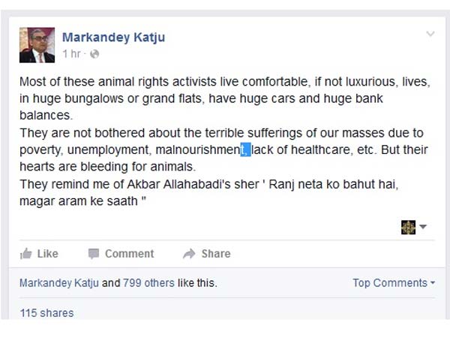Viewport: 450px width, 338px height.
Task: Click the "1 hr" timestamp link
Action: pyautogui.click(x=70, y=54)
